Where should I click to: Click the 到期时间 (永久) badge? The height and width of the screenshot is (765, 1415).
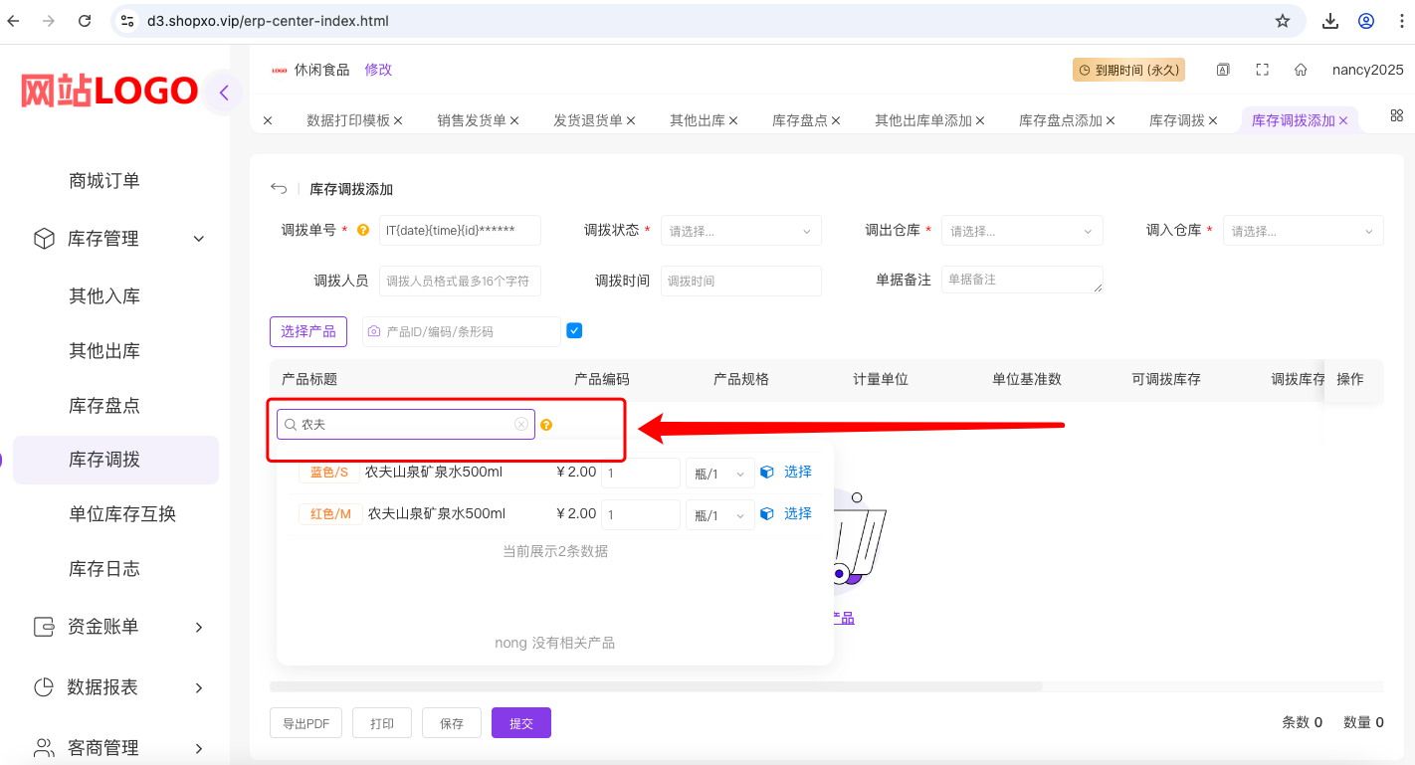pyautogui.click(x=1128, y=70)
